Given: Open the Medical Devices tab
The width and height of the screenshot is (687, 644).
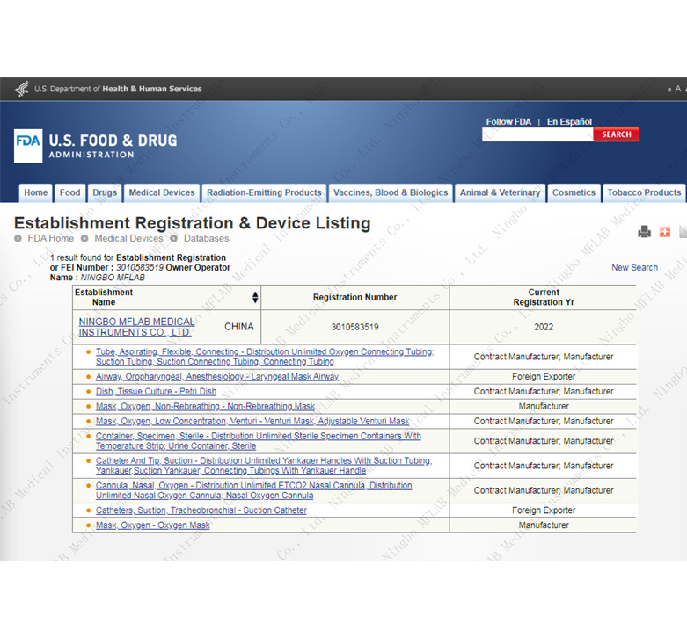Looking at the screenshot, I should [162, 193].
